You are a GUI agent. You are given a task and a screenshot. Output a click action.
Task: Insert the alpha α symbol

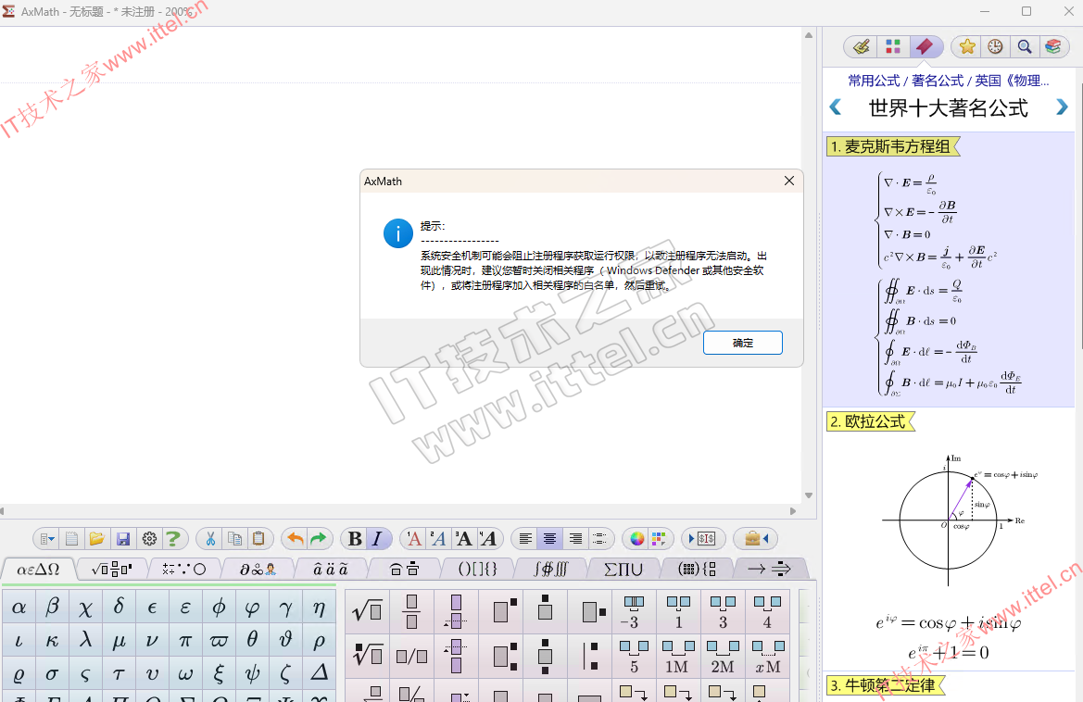pos(19,608)
